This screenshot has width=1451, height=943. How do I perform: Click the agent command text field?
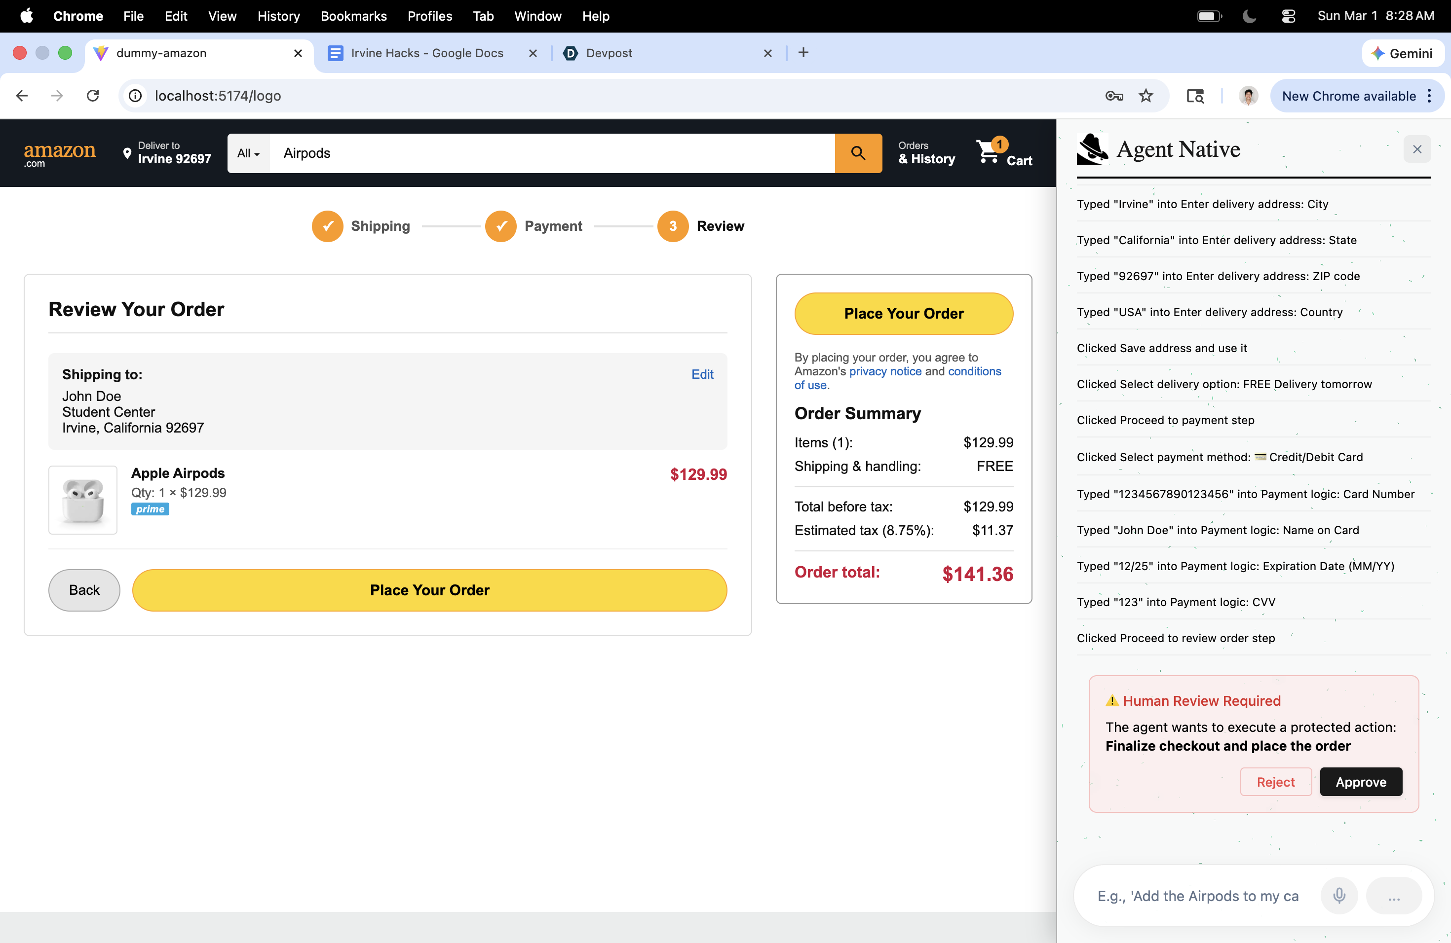(x=1197, y=896)
